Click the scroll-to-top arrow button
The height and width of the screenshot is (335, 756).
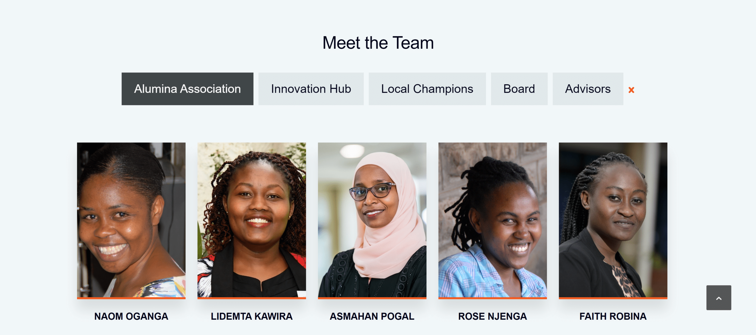click(718, 298)
